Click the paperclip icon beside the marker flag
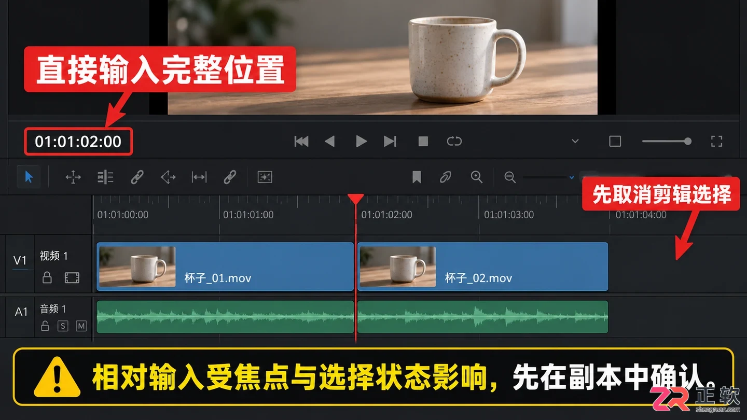Viewport: 747px width, 420px height. point(445,177)
